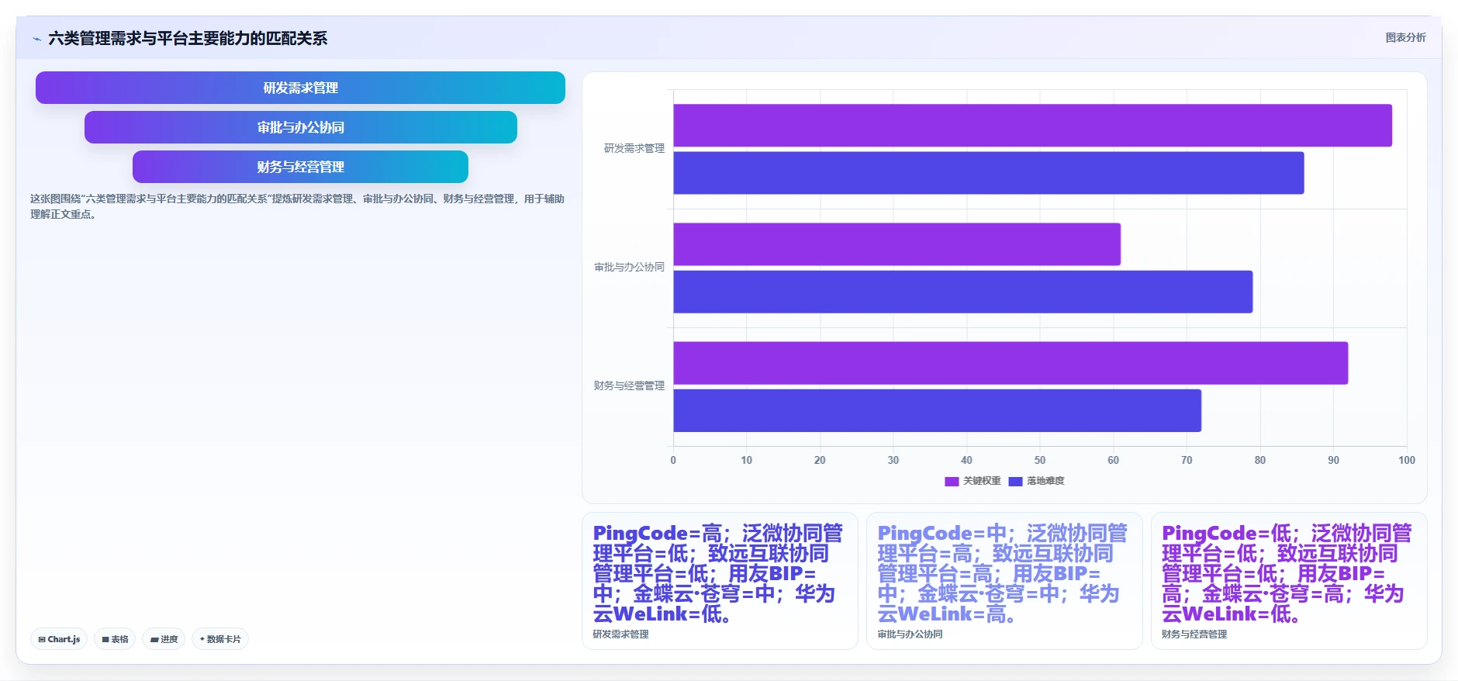Toggle the 关键权重 legend item
Viewport: 1458px width, 681px height.
pos(973,481)
